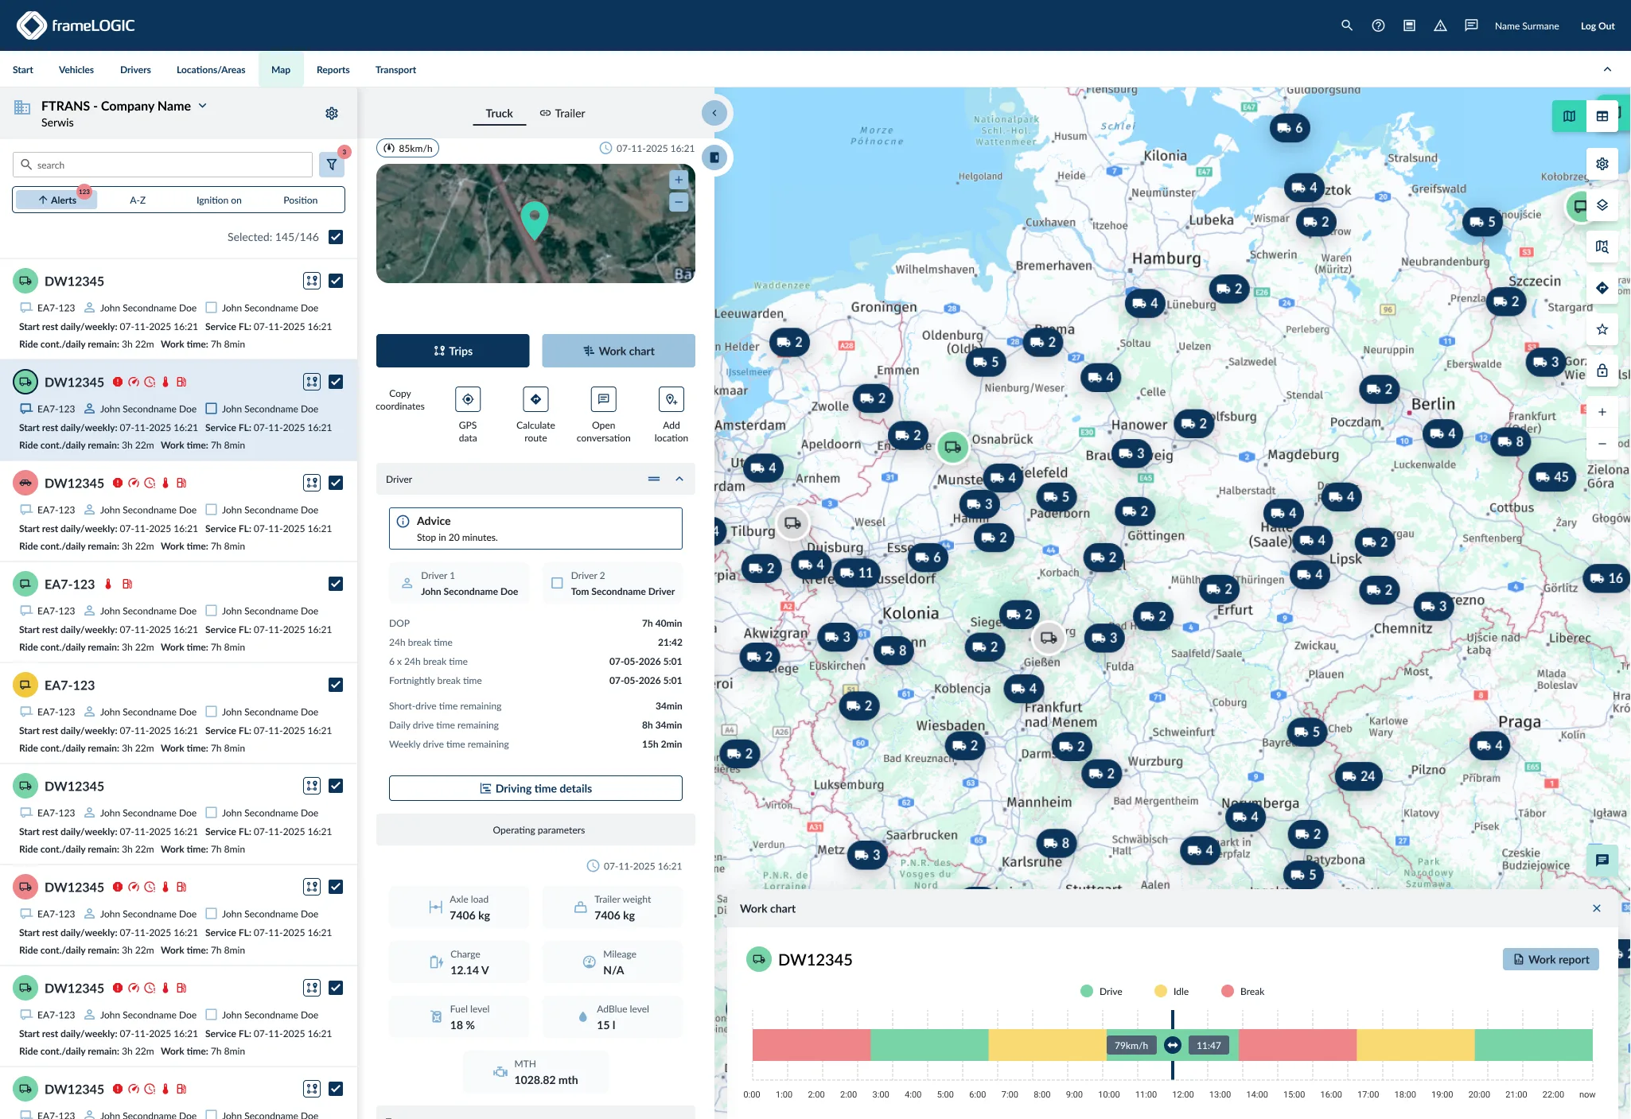Reorder Driver section drag handle icon
This screenshot has height=1119, width=1631.
coord(654,479)
